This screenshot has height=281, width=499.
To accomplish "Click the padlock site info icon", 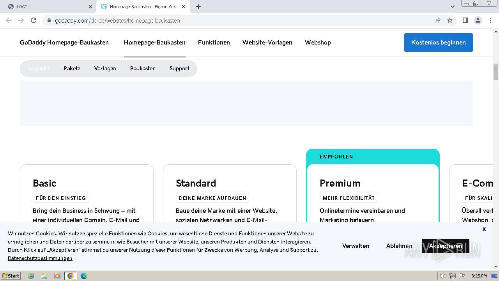I will (49, 21).
